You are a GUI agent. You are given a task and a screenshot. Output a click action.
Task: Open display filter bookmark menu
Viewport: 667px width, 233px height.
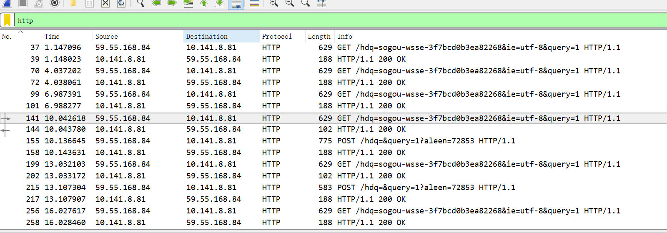pyautogui.click(x=7, y=20)
